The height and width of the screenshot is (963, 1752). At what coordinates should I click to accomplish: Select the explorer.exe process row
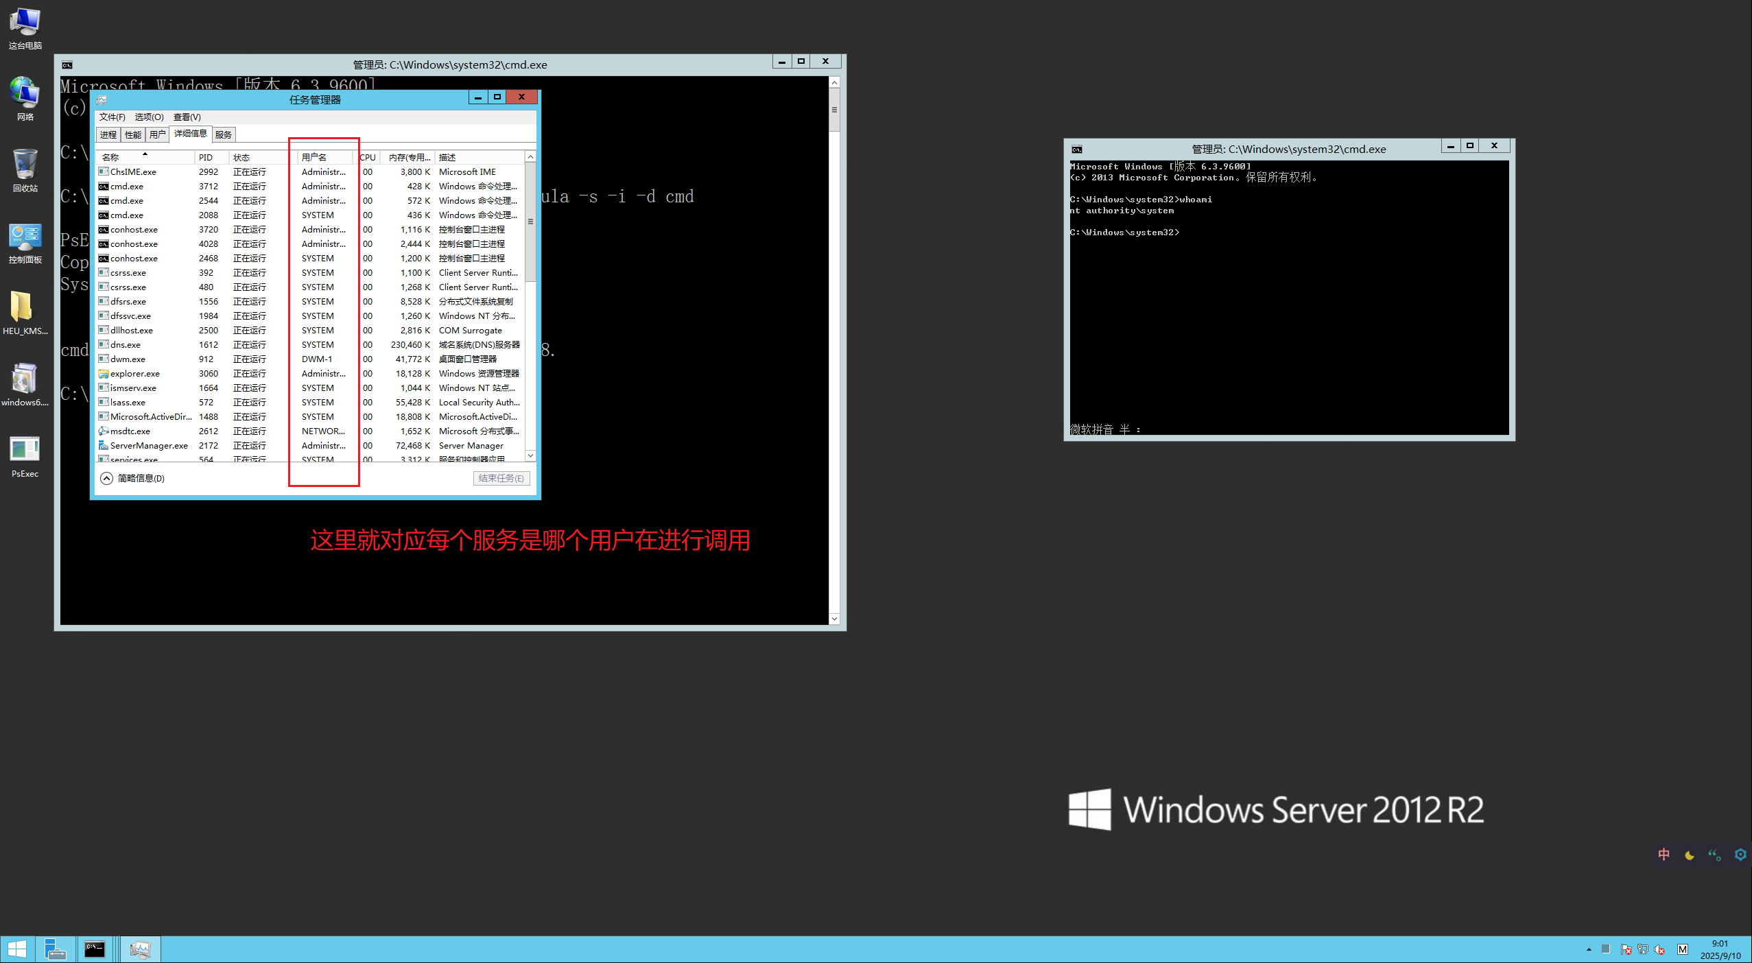pos(135,374)
